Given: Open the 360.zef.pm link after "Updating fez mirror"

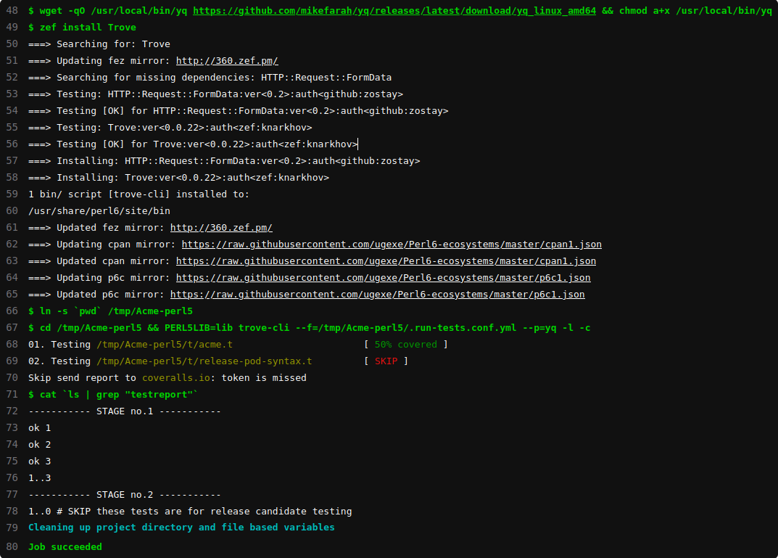Looking at the screenshot, I should point(227,61).
